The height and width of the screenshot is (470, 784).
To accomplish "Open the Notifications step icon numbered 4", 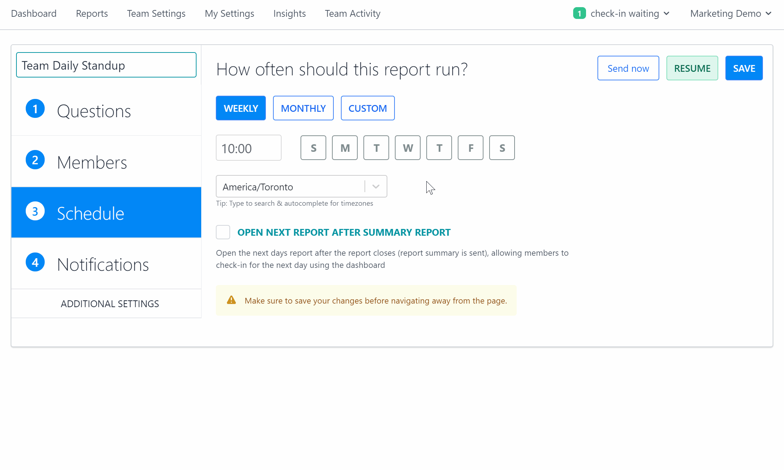I will (x=35, y=262).
